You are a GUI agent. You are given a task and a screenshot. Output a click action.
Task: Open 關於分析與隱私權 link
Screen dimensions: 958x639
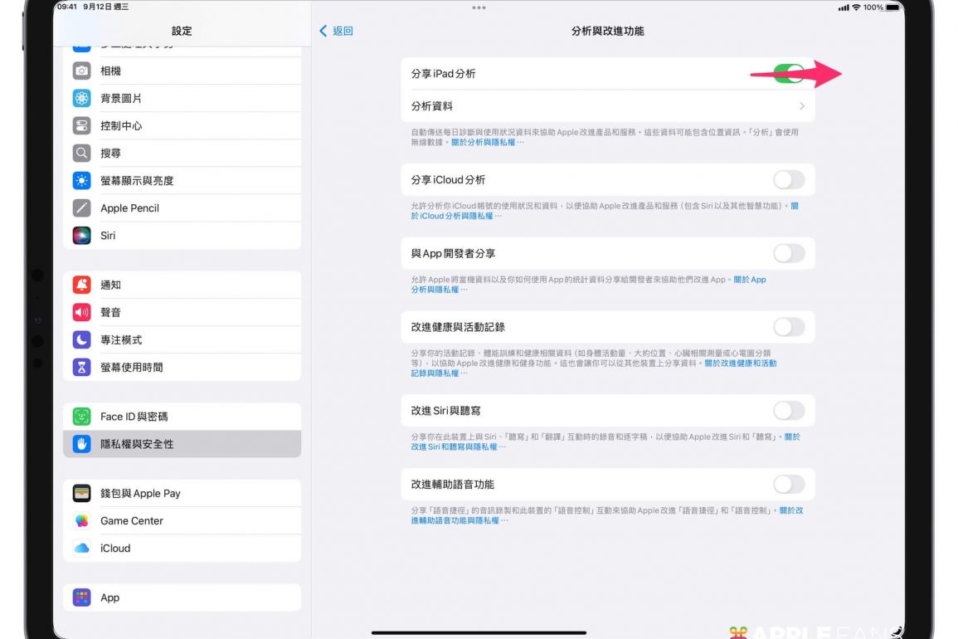488,143
